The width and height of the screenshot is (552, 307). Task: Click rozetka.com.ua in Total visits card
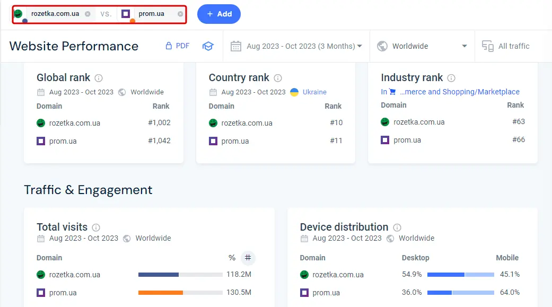click(x=75, y=275)
